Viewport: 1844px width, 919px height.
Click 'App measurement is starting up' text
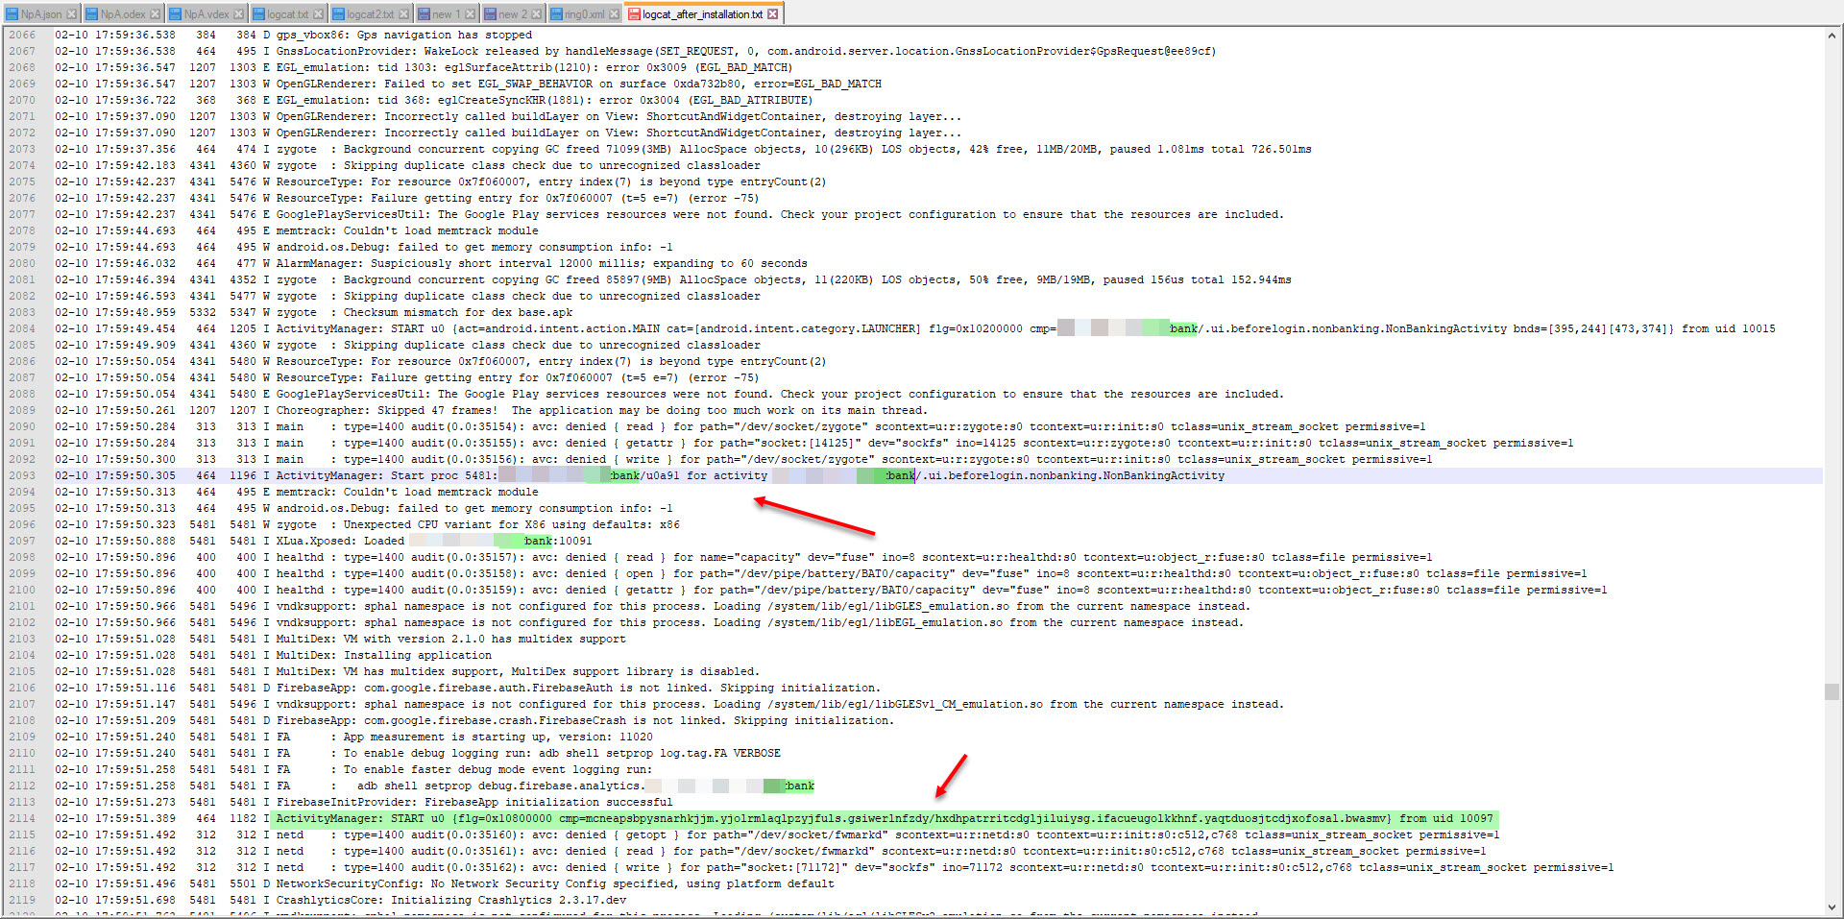pyautogui.click(x=445, y=737)
